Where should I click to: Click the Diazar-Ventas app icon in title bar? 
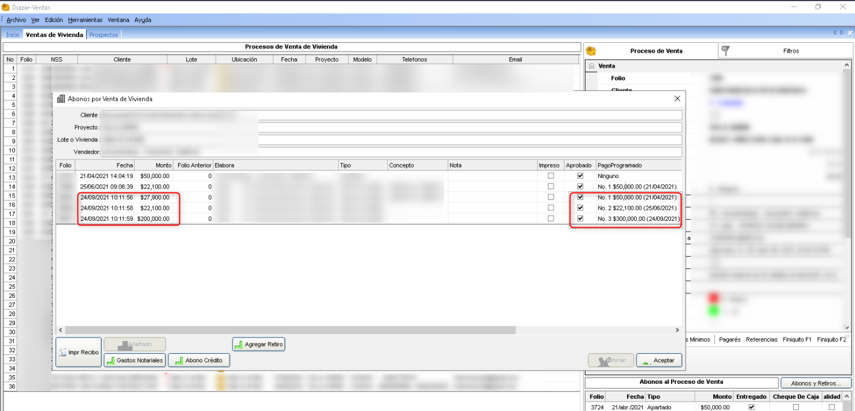point(6,7)
